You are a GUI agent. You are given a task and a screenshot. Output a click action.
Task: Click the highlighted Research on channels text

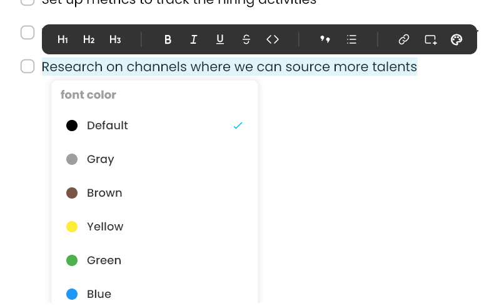tap(229, 67)
